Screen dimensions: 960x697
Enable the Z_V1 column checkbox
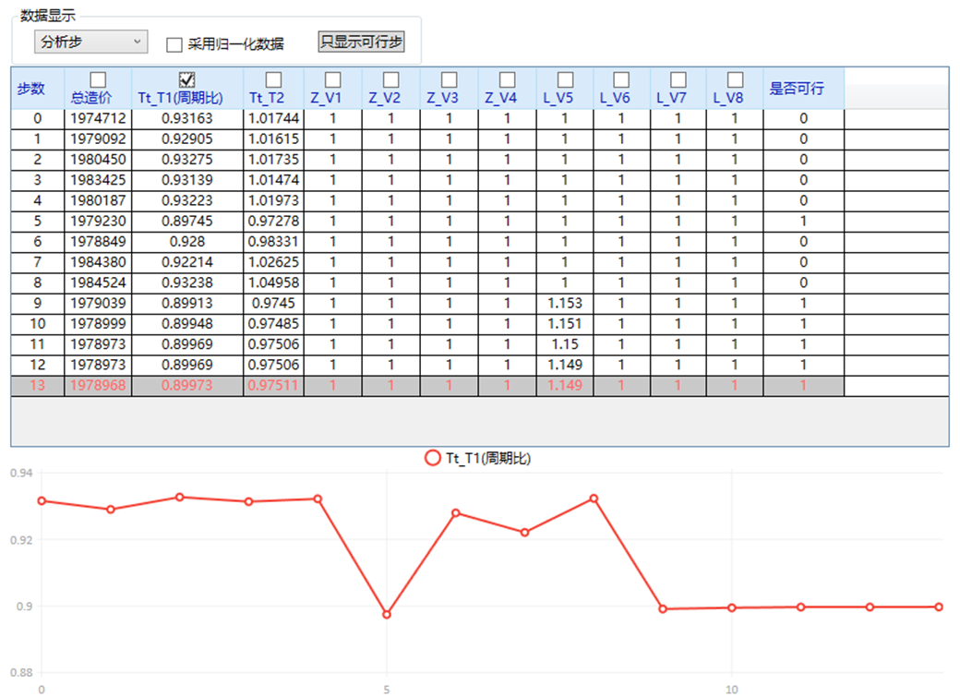[x=330, y=80]
